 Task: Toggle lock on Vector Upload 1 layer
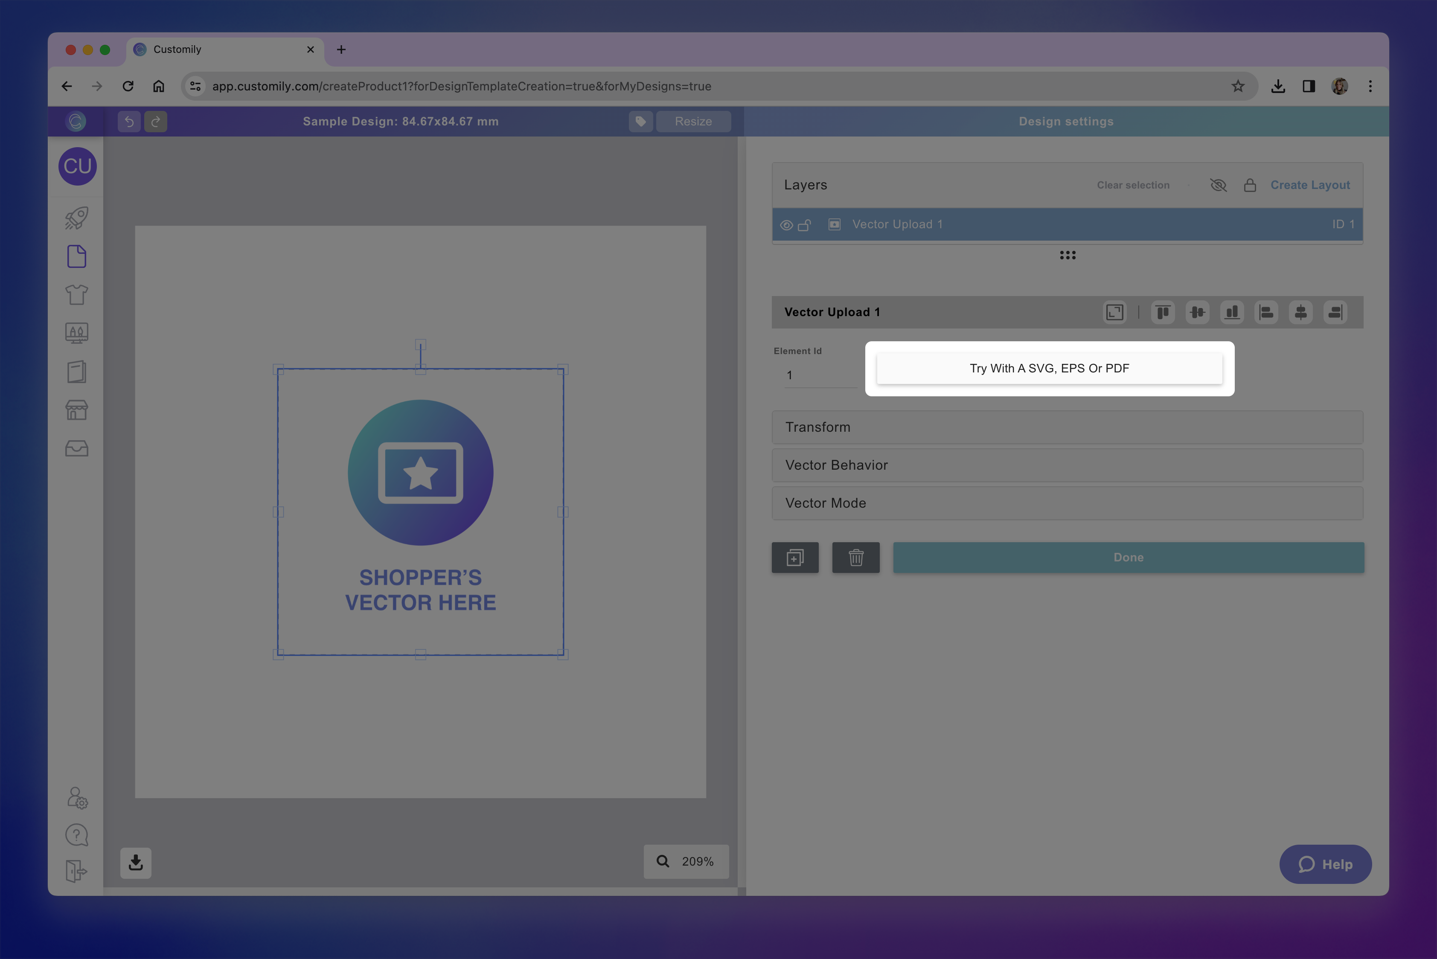click(x=804, y=225)
